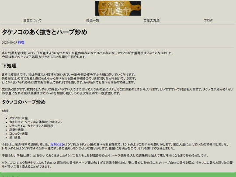Click the line starting レモンタイムはシソ科で
The image size is (236, 177).
(x=89, y=149)
